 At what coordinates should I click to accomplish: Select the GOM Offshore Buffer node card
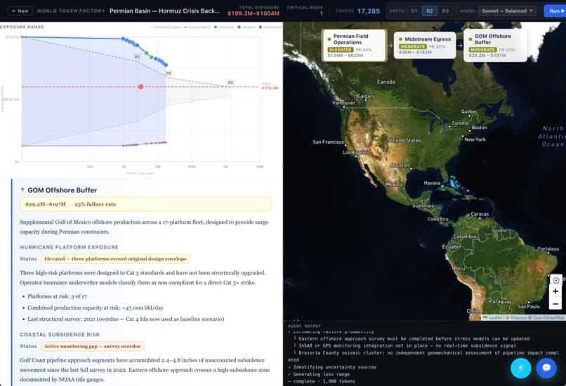[495, 46]
